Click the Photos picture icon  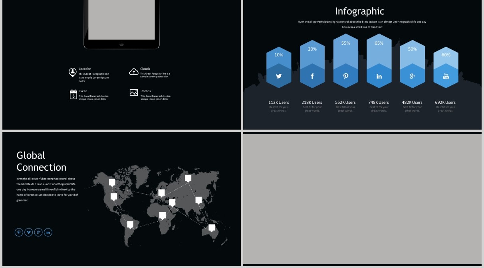point(134,93)
